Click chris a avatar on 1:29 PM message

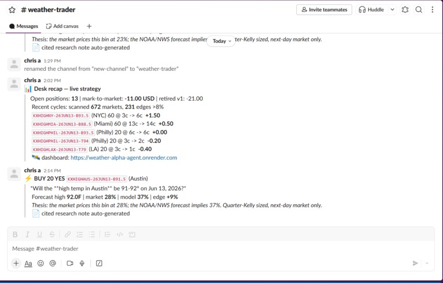coord(14,65)
